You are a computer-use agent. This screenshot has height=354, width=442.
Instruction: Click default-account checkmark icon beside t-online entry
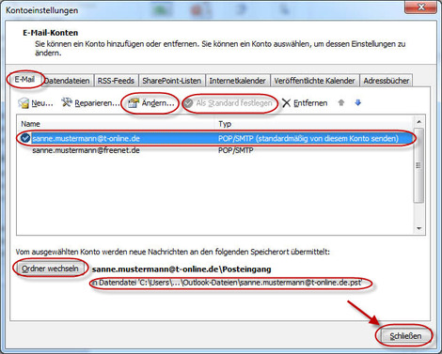point(25,138)
